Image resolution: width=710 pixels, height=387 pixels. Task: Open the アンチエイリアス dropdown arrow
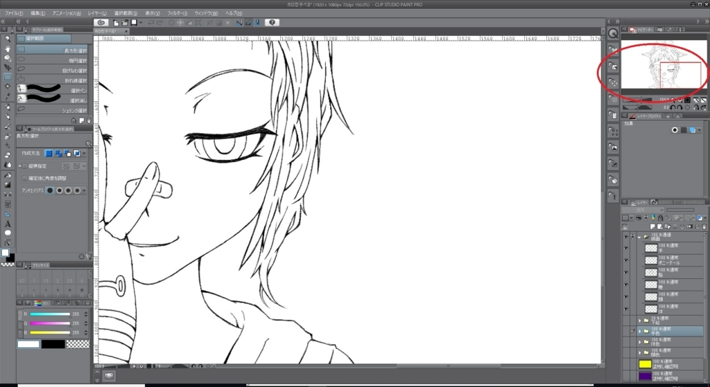tap(84, 190)
